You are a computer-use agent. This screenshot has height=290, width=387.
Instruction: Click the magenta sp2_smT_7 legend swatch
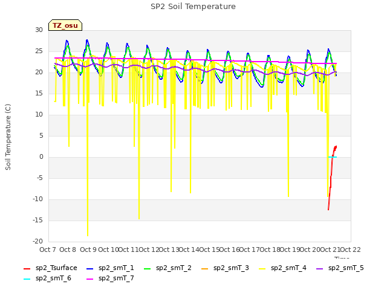pyautogui.click(x=90, y=279)
